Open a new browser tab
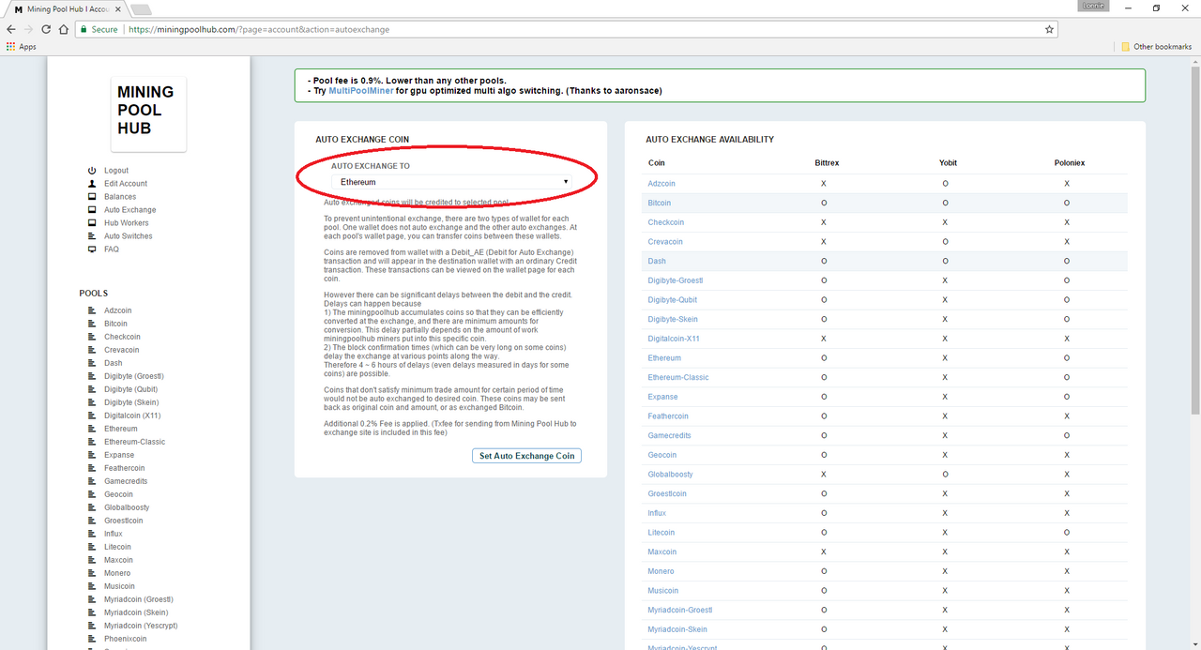The image size is (1201, 650). (141, 9)
